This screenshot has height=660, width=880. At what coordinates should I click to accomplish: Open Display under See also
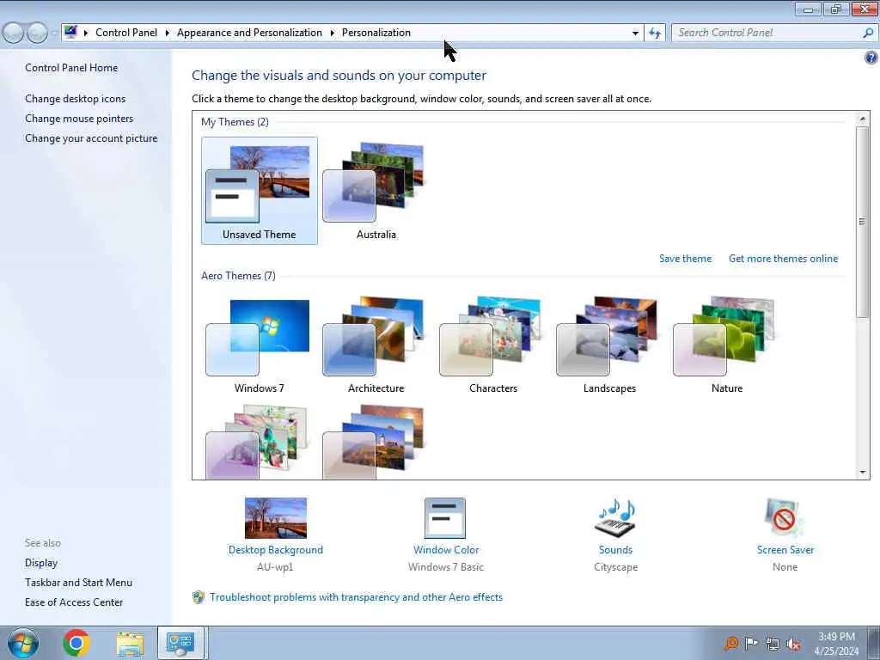(x=41, y=563)
